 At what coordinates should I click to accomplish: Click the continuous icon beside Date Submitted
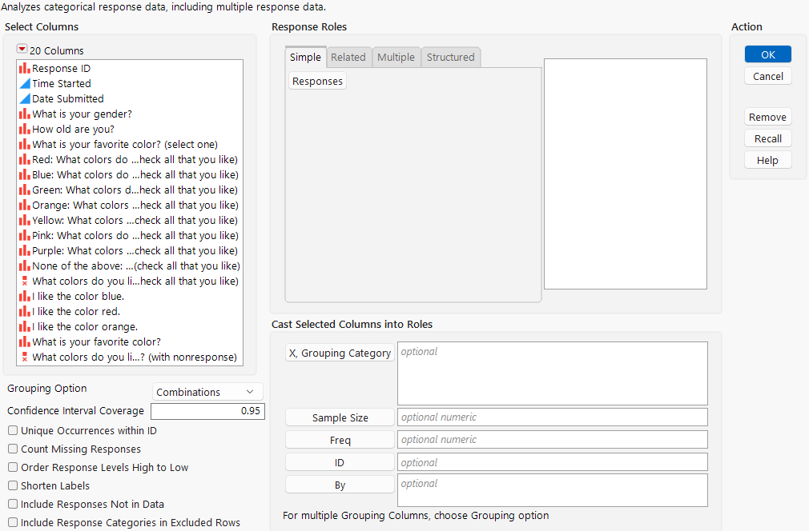coord(24,98)
